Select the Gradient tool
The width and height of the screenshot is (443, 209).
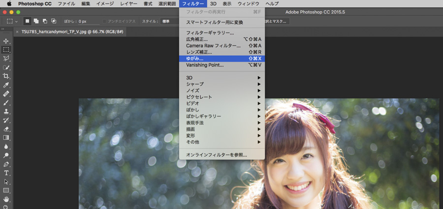pyautogui.click(x=6, y=138)
